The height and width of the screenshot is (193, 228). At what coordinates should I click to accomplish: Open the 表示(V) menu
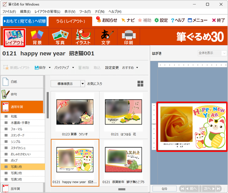pyautogui.click(x=70, y=11)
